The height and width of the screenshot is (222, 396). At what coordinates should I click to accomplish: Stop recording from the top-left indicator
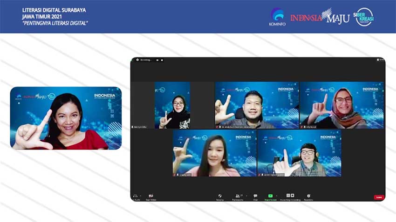pos(162,60)
